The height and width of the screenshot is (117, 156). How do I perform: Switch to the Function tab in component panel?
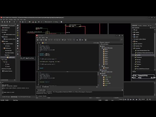[x=140, y=26]
